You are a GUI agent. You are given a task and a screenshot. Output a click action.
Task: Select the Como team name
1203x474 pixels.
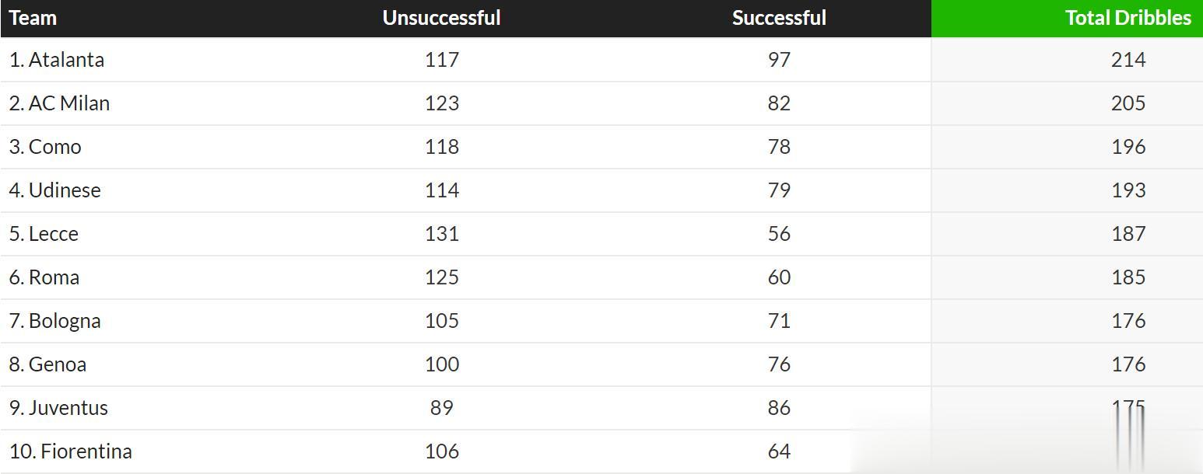(54, 147)
